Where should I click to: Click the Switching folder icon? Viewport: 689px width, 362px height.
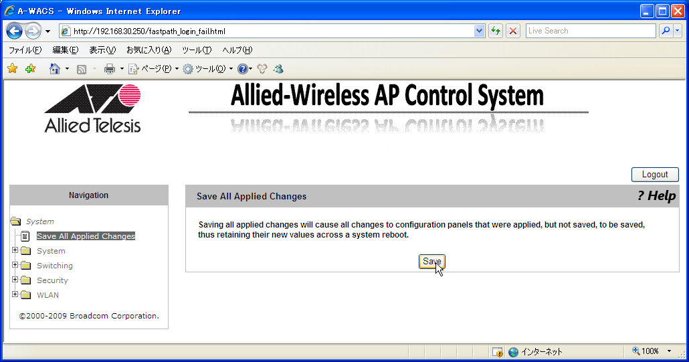[26, 266]
